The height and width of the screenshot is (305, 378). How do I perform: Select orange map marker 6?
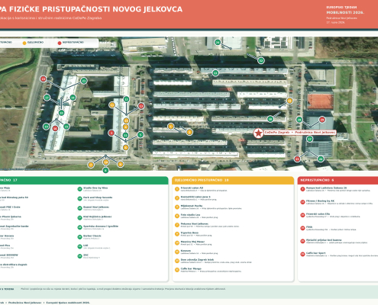[x=125, y=147]
